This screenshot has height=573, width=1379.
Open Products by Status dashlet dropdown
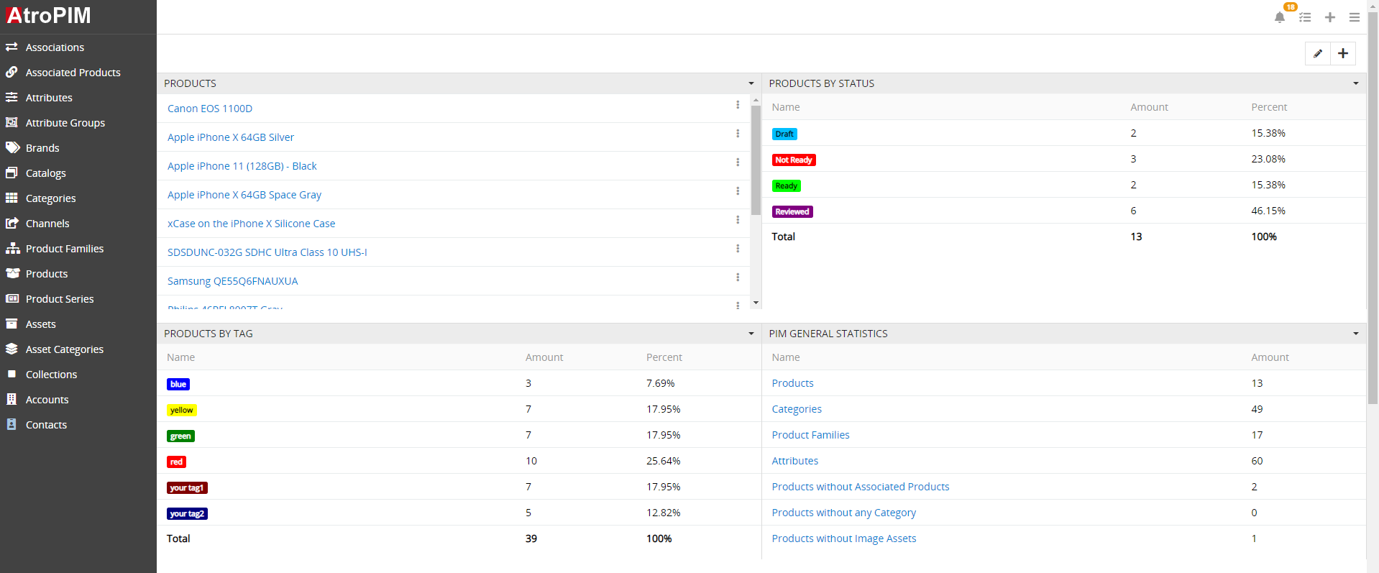[x=1355, y=83]
